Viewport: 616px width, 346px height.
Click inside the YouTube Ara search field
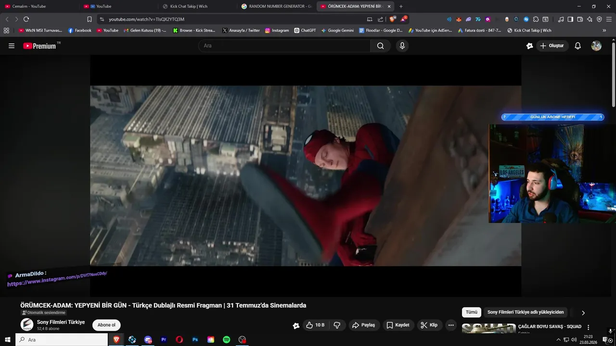tap(284, 46)
